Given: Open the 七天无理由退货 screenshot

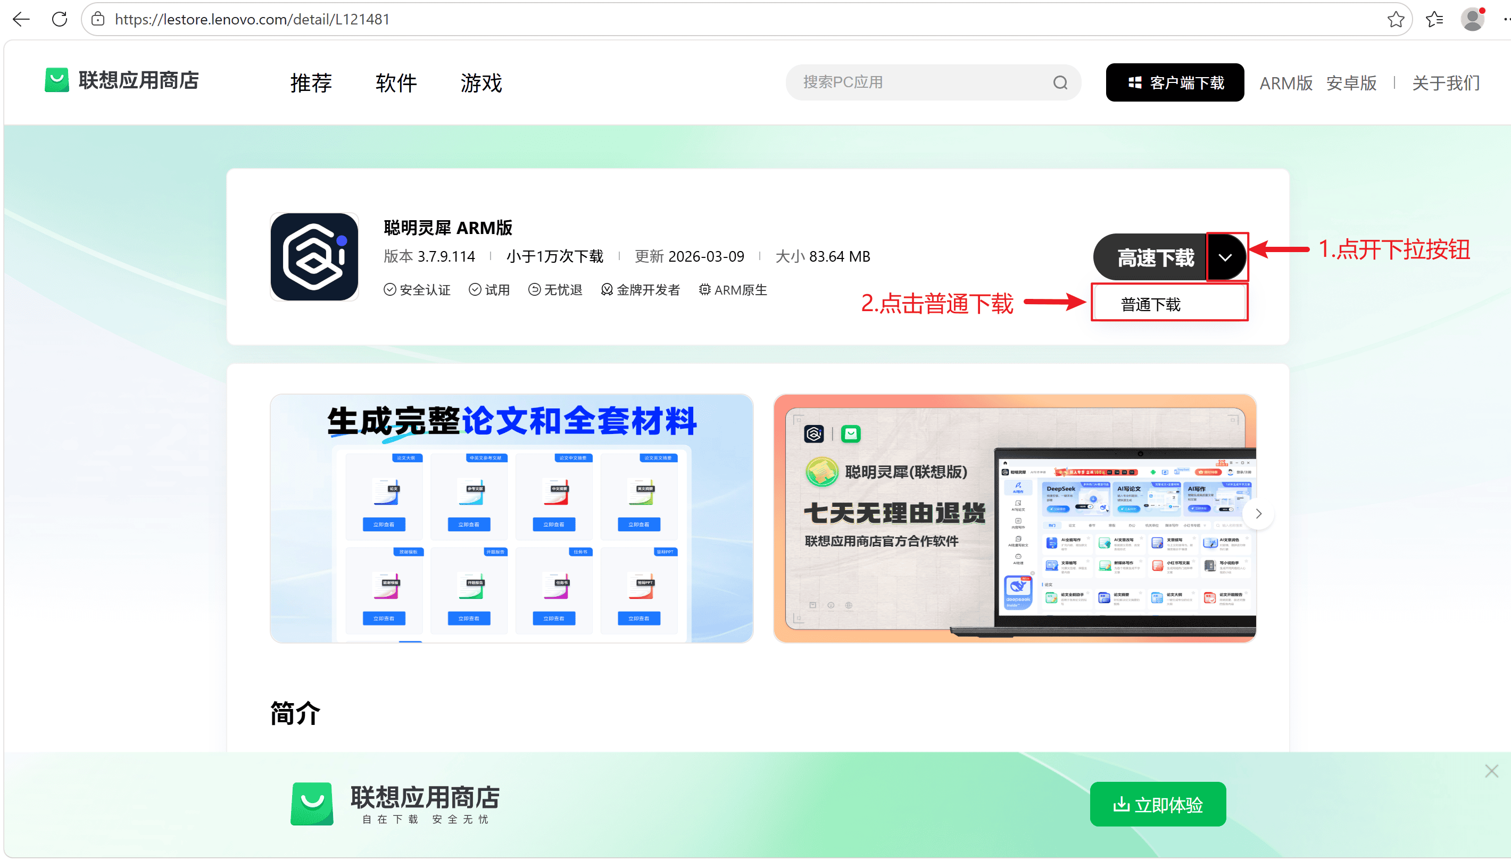Looking at the screenshot, I should click(1015, 518).
